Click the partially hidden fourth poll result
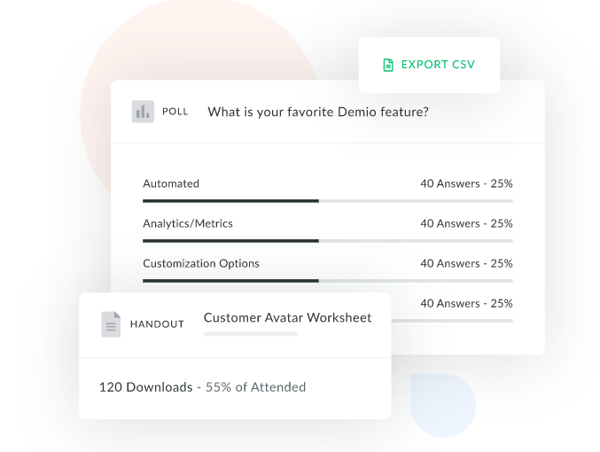This screenshot has height=452, width=600. tap(466, 303)
